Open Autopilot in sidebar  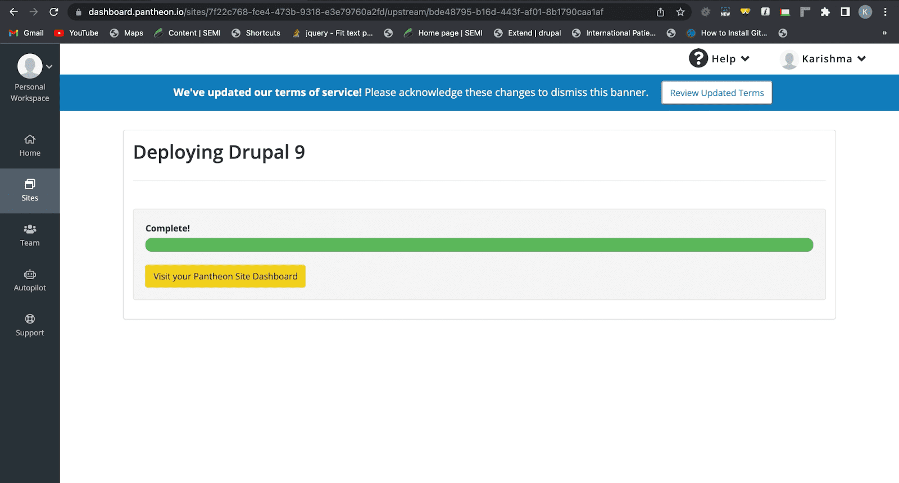(x=30, y=281)
